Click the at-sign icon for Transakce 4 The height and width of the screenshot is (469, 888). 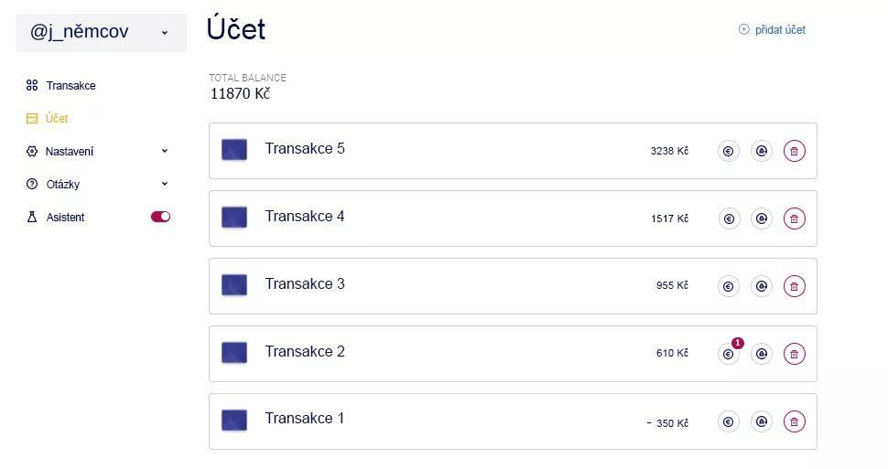(x=762, y=219)
